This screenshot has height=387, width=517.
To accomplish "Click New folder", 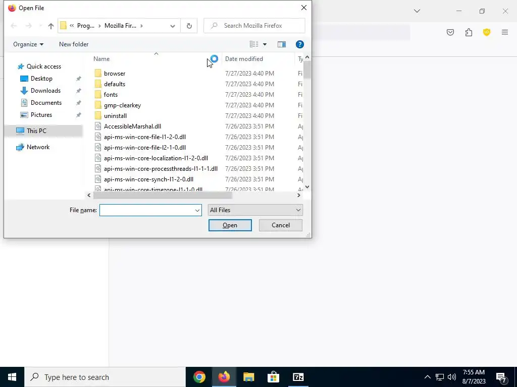I will pyautogui.click(x=74, y=44).
